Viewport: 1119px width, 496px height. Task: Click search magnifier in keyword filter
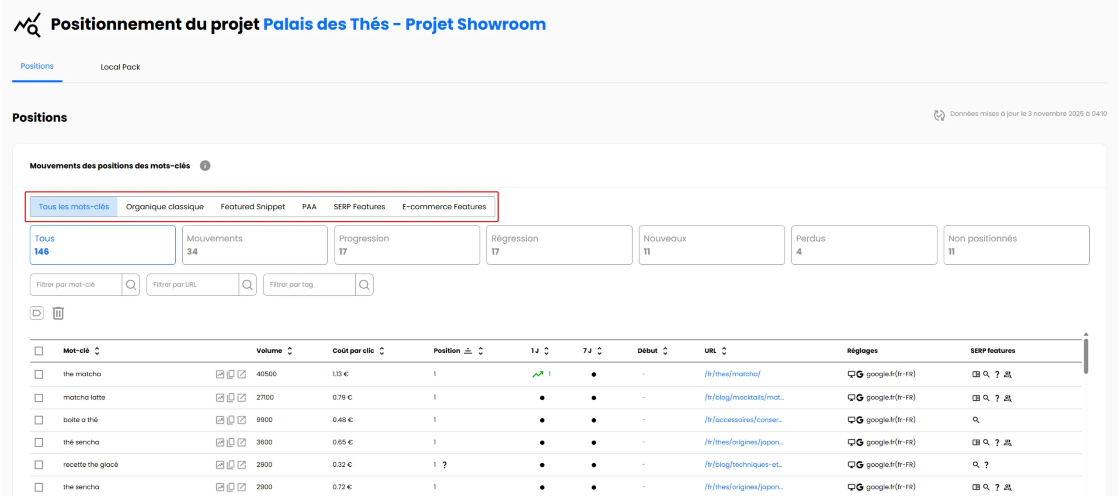point(131,285)
